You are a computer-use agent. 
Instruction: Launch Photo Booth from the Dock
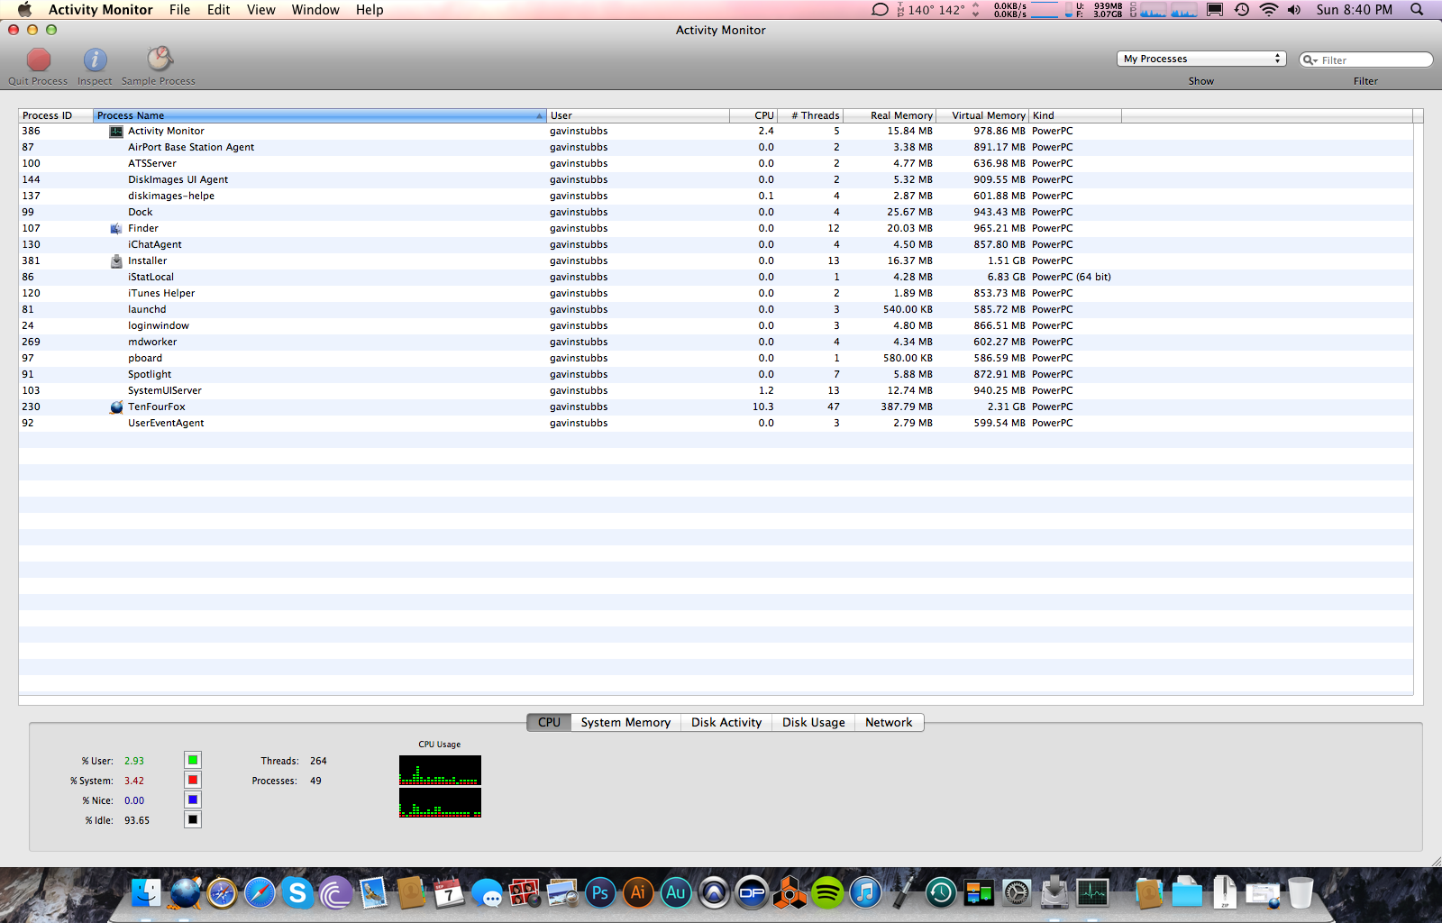(x=525, y=892)
